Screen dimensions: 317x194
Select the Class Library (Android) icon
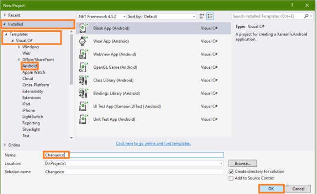coord(83,80)
